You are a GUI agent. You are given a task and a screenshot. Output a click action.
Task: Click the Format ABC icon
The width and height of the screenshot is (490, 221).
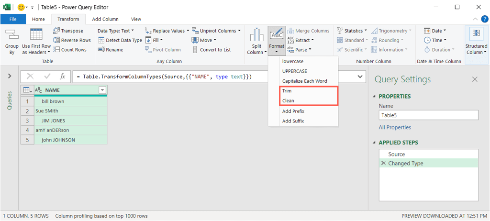tap(277, 34)
